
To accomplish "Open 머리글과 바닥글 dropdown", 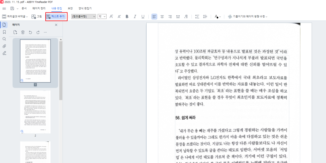I will 15,17.
